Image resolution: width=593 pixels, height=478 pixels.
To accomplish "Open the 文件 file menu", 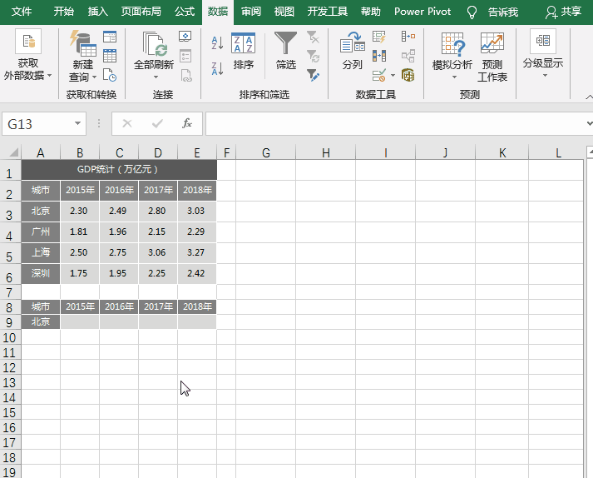I will coord(22,12).
